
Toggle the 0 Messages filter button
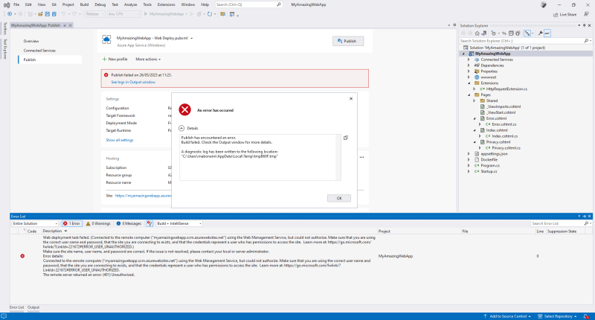pyautogui.click(x=129, y=223)
